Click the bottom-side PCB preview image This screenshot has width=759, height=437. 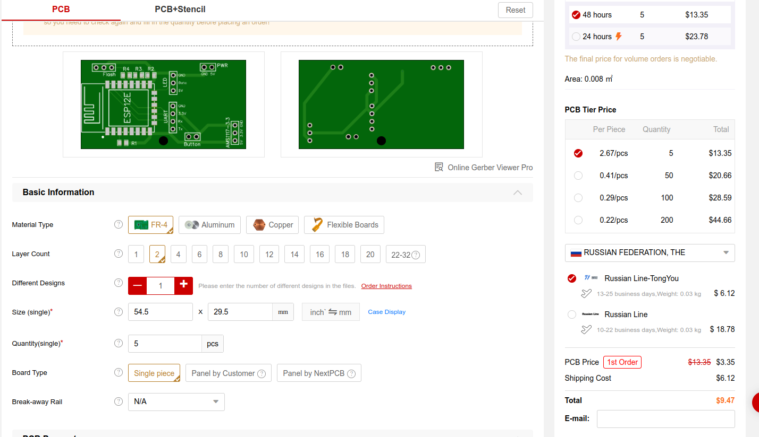(381, 104)
